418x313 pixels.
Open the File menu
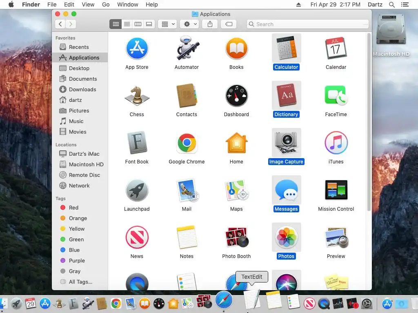click(52, 4)
